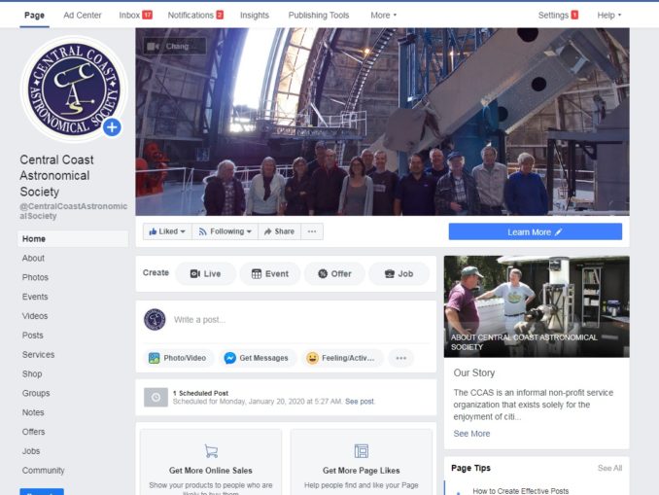The image size is (659, 495).
Task: Open Offers in the left sidebar
Action: 34,432
